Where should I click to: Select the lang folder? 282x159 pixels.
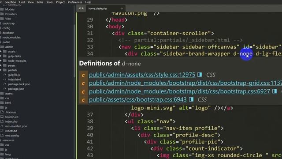[8, 155]
